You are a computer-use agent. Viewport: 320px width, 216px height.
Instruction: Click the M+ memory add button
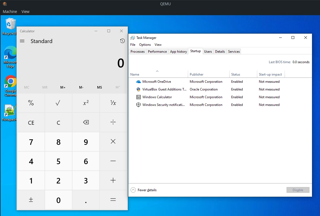63,87
